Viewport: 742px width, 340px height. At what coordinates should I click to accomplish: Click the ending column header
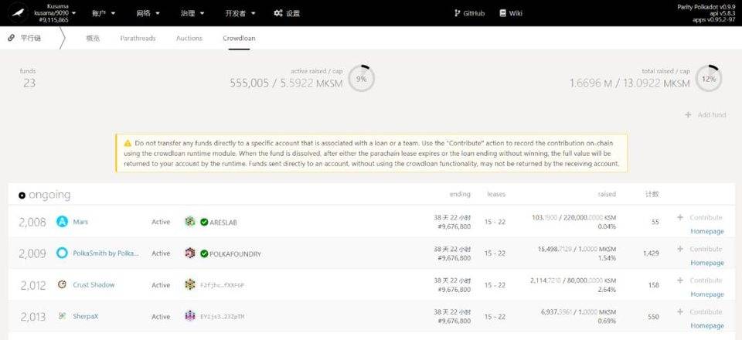460,195
